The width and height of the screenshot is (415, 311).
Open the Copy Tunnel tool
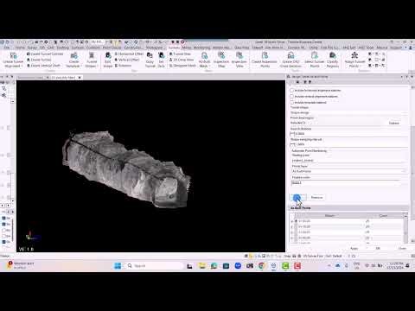(x=150, y=60)
